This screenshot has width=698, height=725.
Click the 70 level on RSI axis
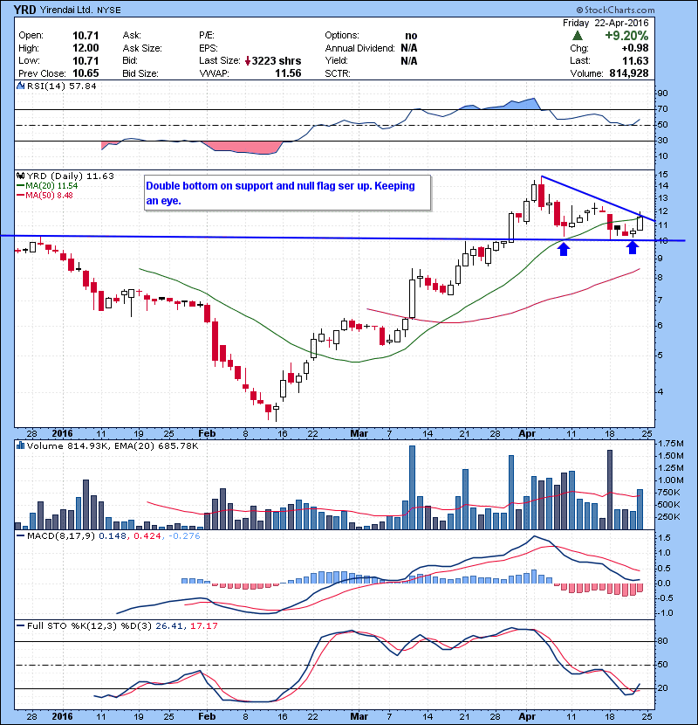[x=662, y=109]
